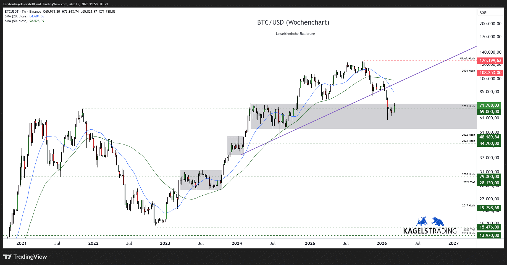
Task: Click the TradingView logo icon
Action: (7, 257)
